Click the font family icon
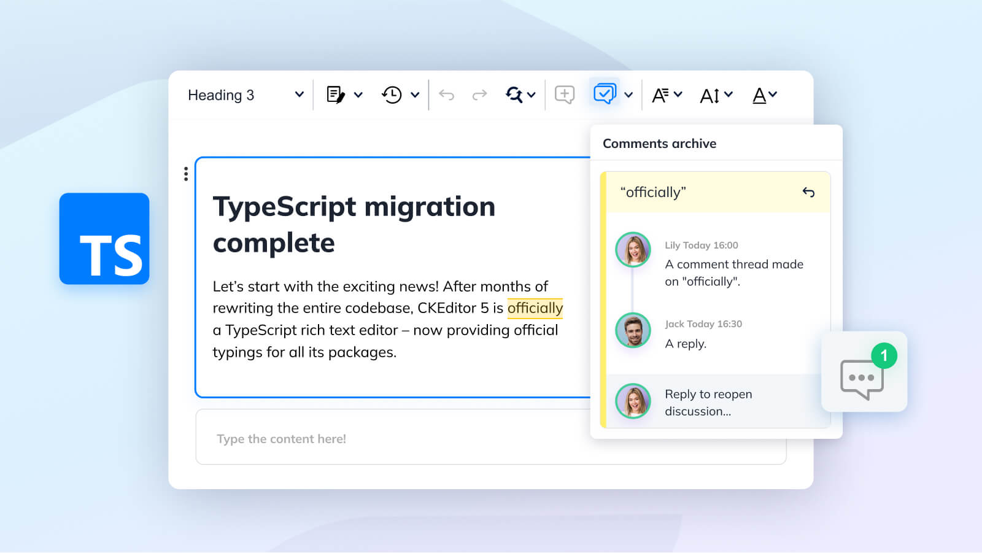982x553 pixels. [660, 95]
